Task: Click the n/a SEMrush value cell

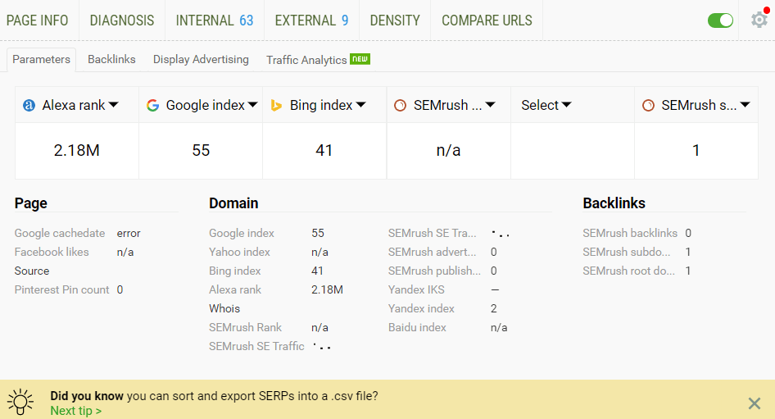Action: pyautogui.click(x=448, y=150)
